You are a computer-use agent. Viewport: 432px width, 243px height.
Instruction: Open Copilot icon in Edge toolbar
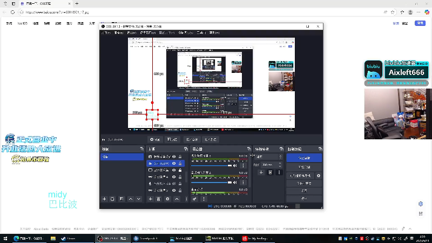427,12
